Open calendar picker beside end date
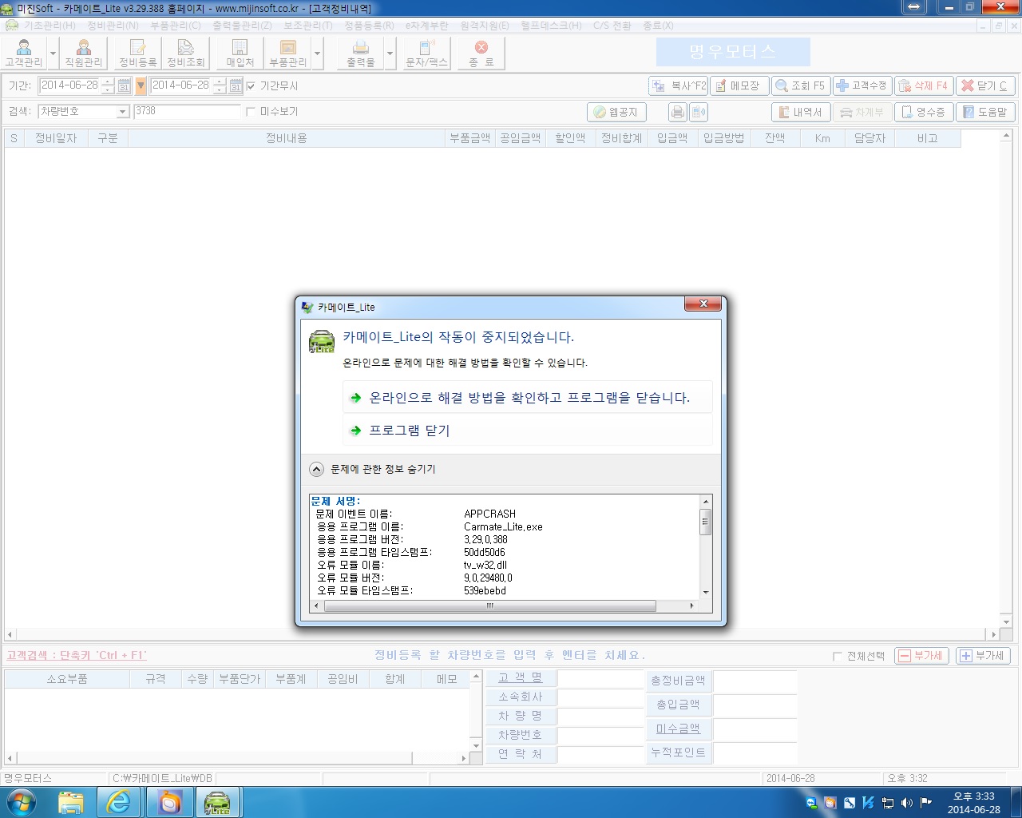 tap(236, 85)
